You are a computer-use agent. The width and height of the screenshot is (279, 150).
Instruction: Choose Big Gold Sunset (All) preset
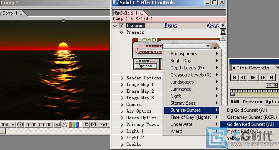[249, 110]
